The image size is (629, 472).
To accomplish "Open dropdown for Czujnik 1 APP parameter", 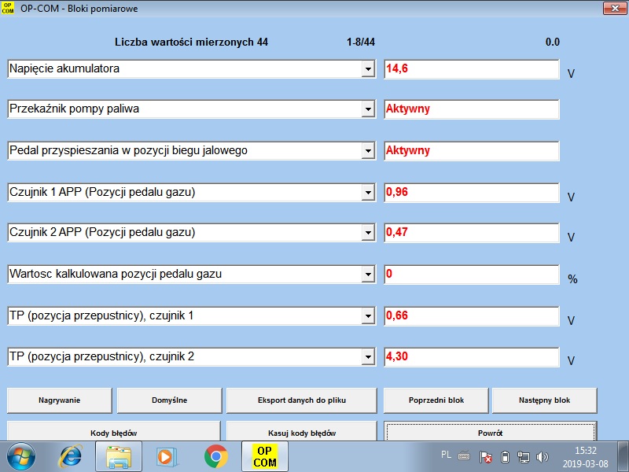I will pyautogui.click(x=367, y=193).
